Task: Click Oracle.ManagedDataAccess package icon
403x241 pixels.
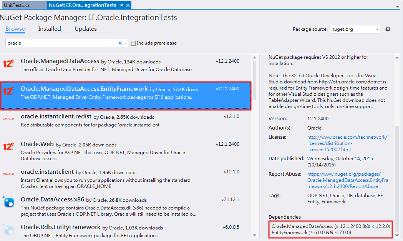Action: tap(8, 63)
